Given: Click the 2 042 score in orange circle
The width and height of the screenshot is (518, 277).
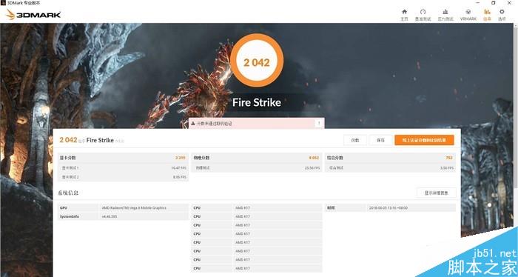Looking at the screenshot, I should click(x=257, y=62).
